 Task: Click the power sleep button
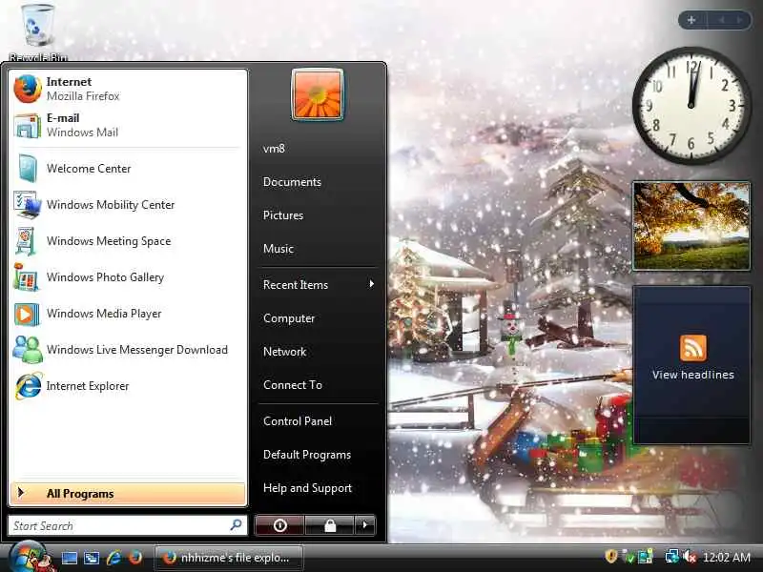pos(279,525)
